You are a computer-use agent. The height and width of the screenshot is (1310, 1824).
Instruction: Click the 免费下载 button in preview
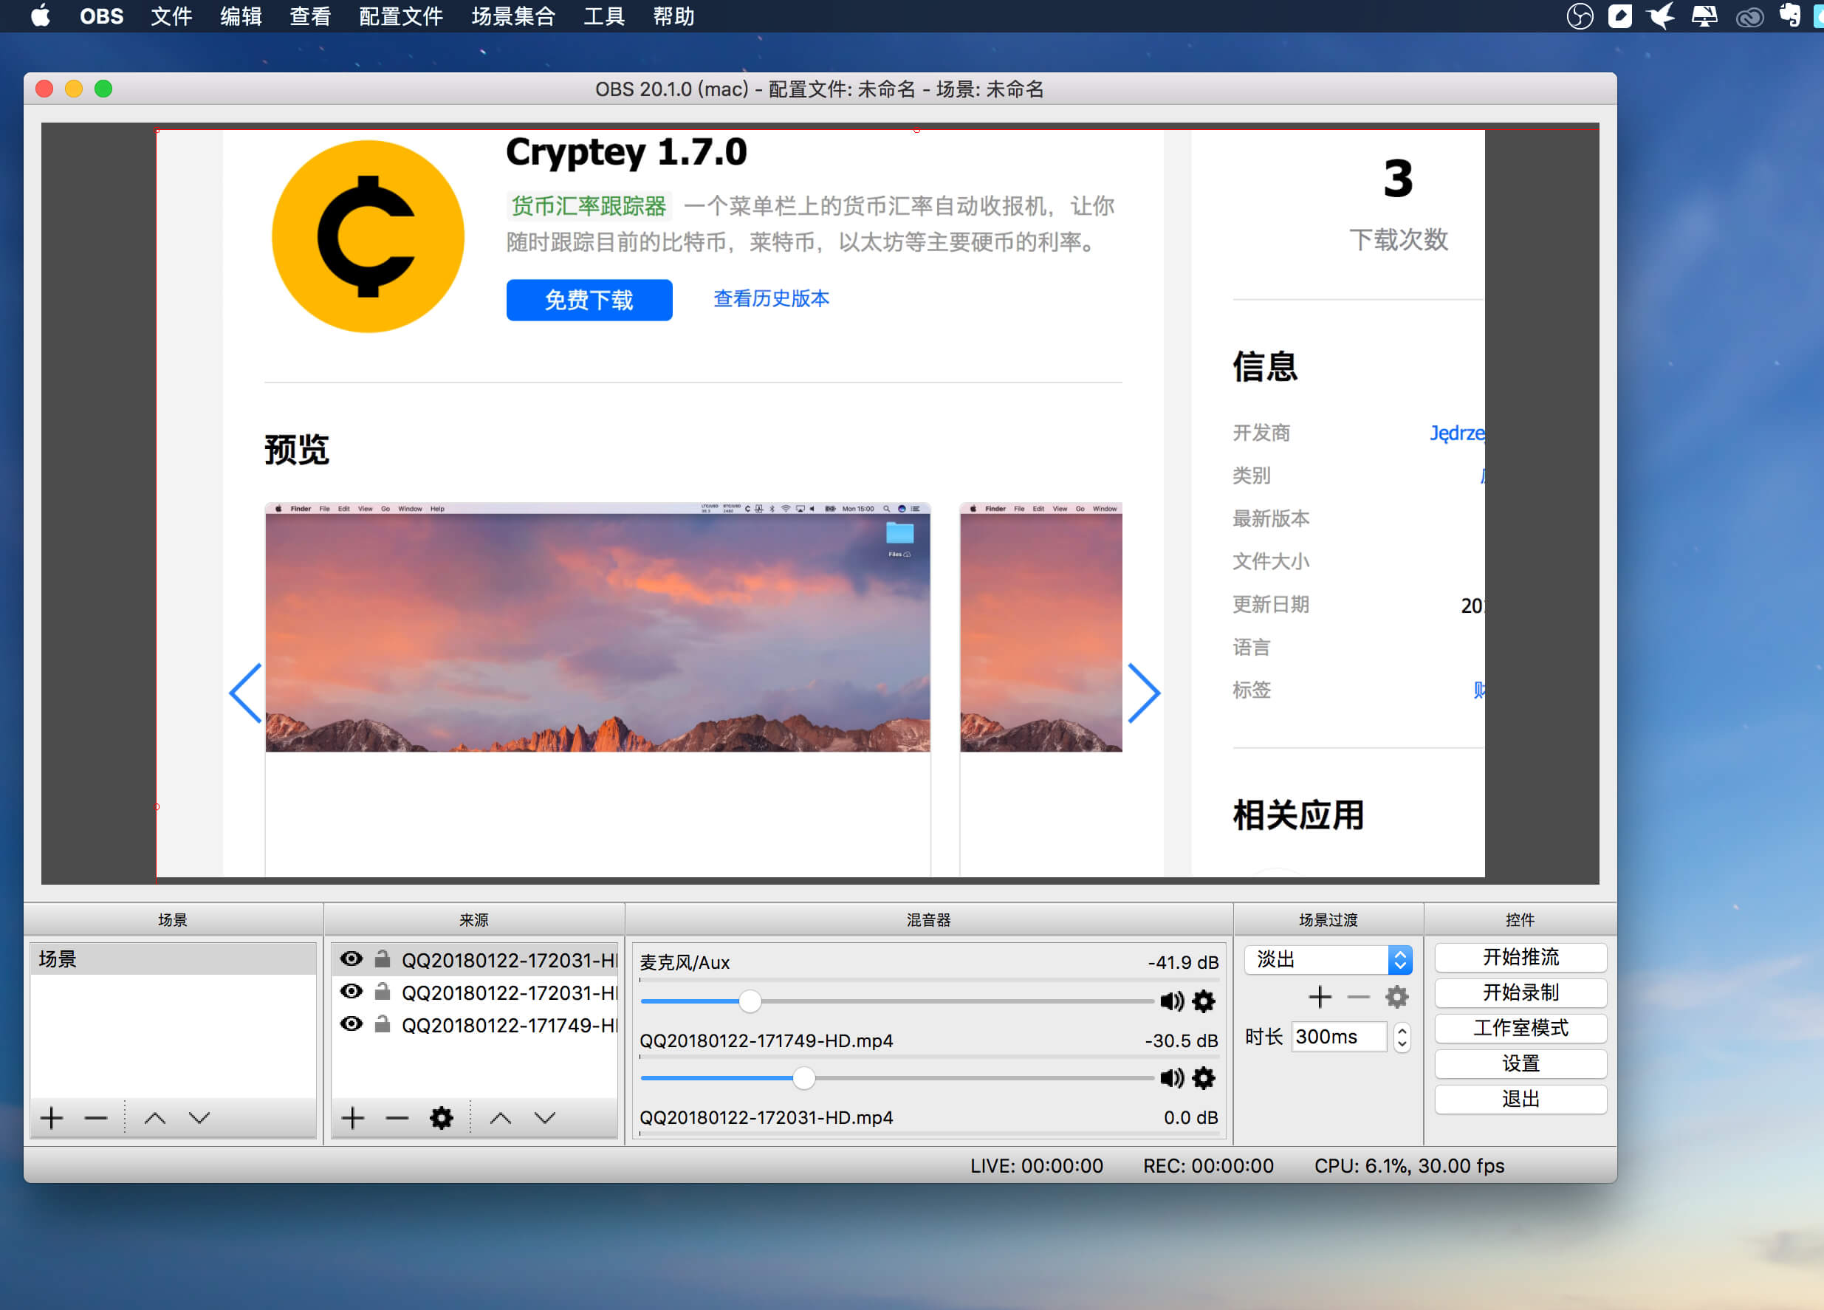[x=589, y=300]
